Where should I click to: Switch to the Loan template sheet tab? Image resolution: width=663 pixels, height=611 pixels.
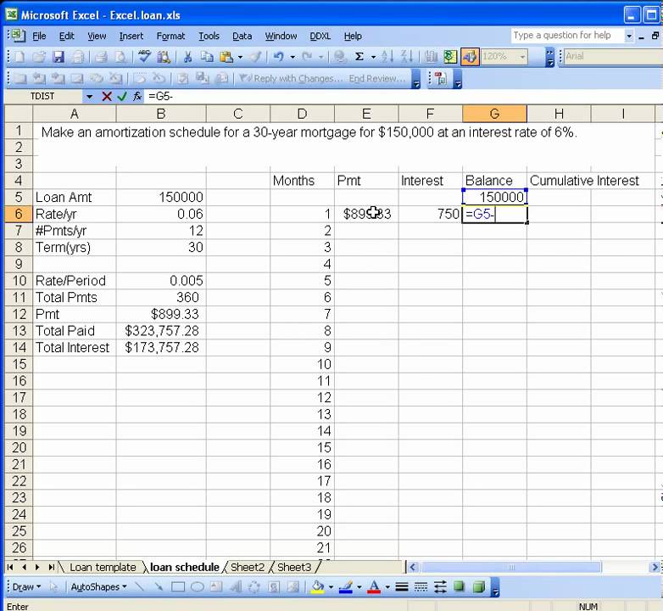coord(102,567)
